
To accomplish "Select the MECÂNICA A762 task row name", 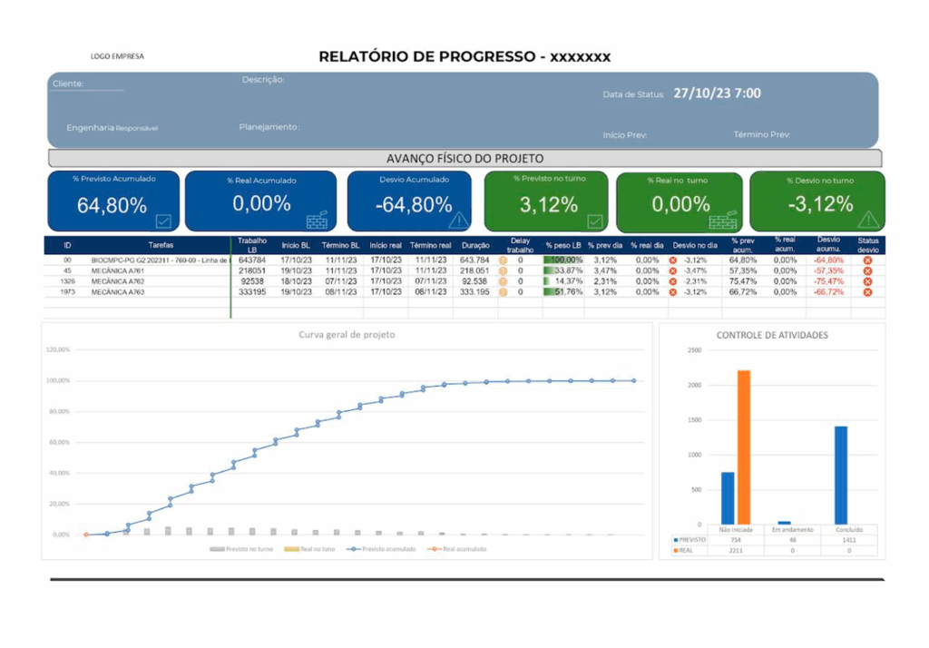I will click(x=117, y=281).
